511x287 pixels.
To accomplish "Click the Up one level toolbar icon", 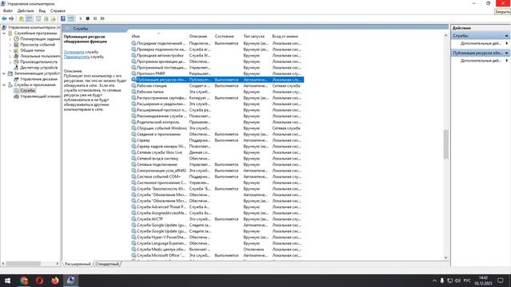I will [x=22, y=18].
